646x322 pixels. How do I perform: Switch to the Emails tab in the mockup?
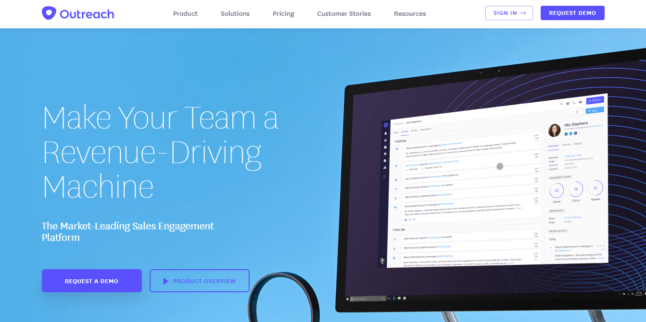(x=414, y=130)
